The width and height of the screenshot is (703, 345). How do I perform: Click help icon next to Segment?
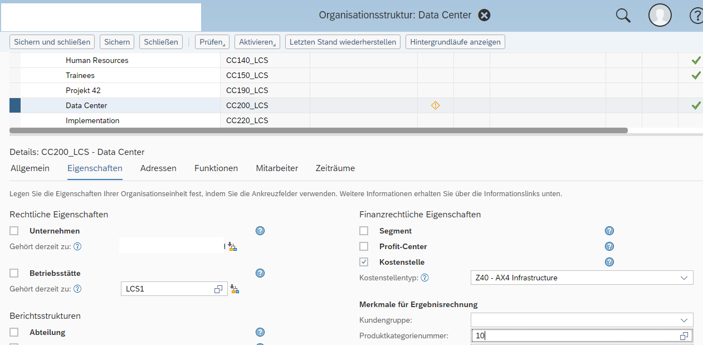pos(609,231)
